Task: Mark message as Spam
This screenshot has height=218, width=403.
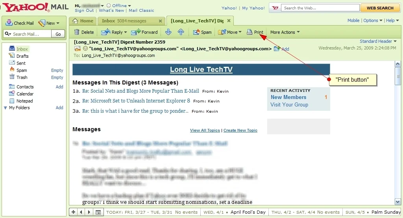Action: click(x=202, y=32)
